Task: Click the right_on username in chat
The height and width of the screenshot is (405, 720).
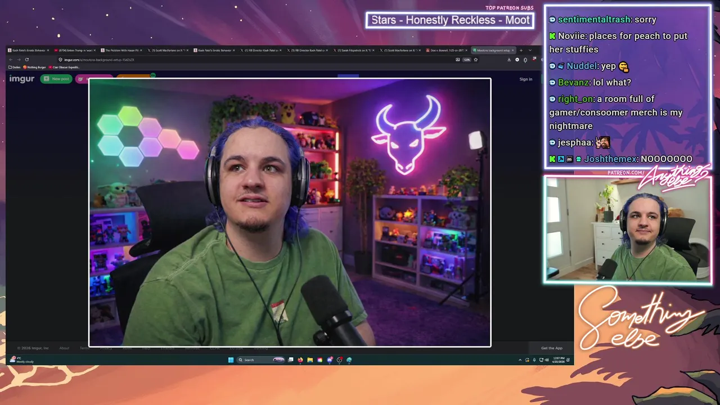Action: [575, 99]
